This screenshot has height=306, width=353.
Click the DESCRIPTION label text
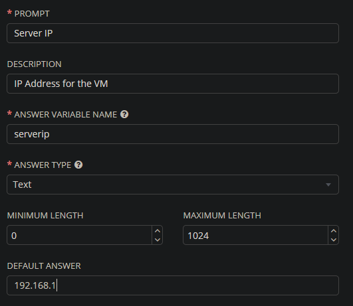point(34,64)
